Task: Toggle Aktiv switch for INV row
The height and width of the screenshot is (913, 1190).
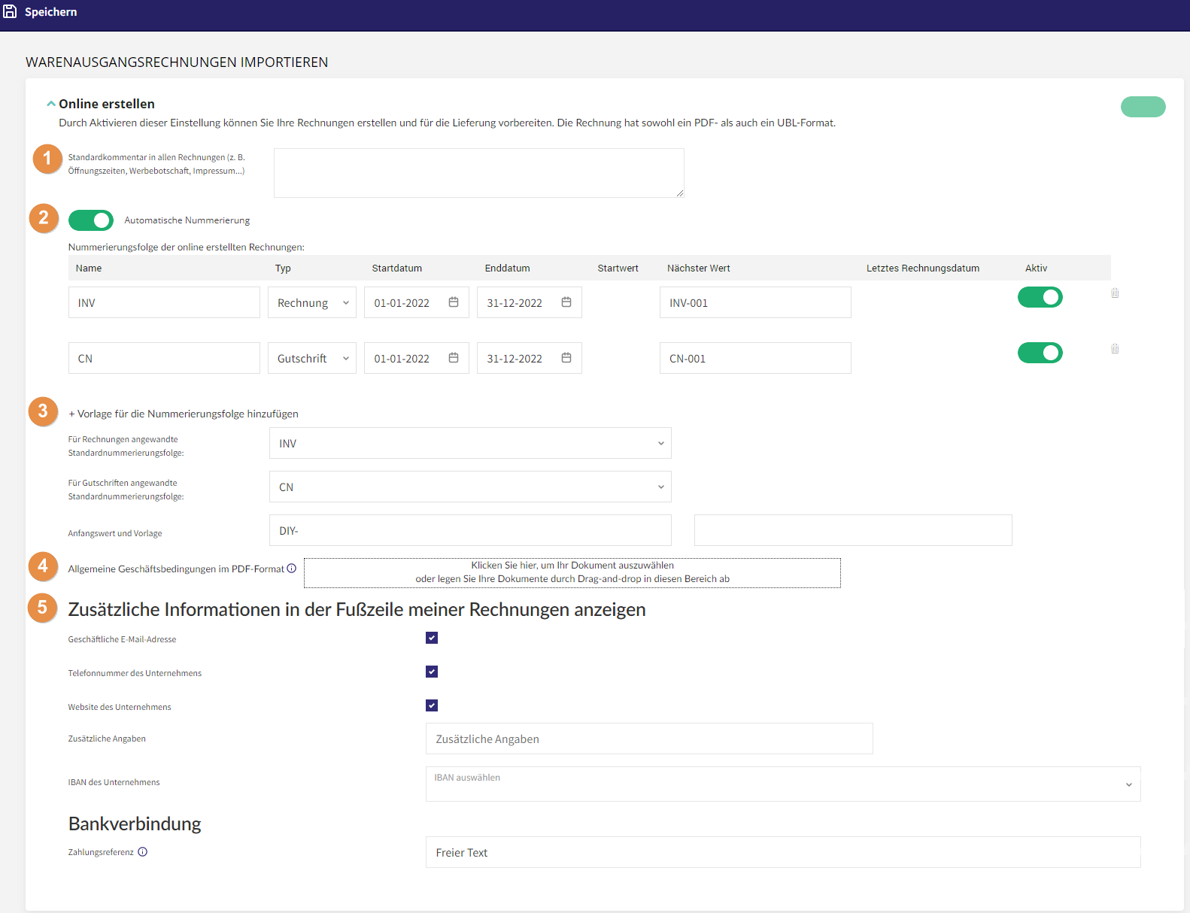Action: [1040, 297]
